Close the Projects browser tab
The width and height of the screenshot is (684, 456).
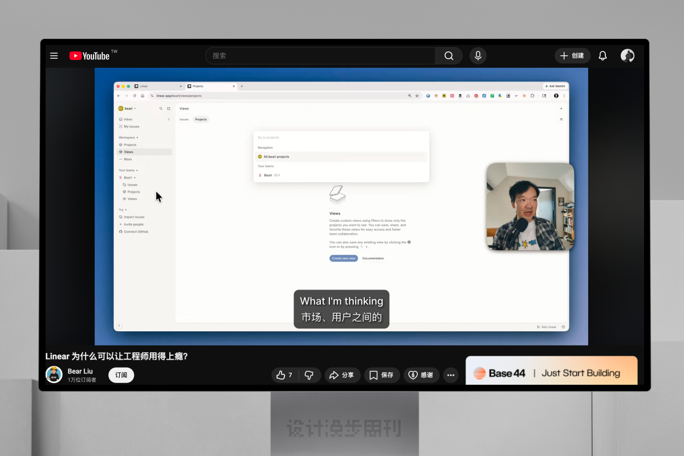coord(234,86)
